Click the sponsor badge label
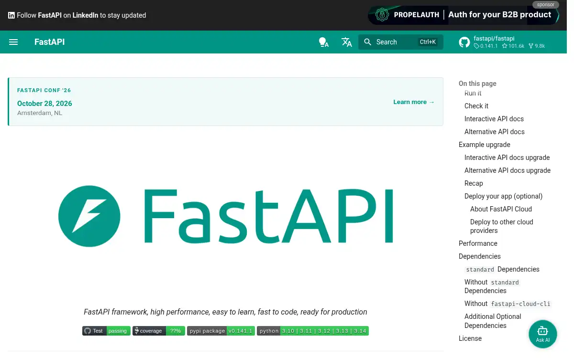This screenshot has height=358, width=574. pyautogui.click(x=546, y=5)
